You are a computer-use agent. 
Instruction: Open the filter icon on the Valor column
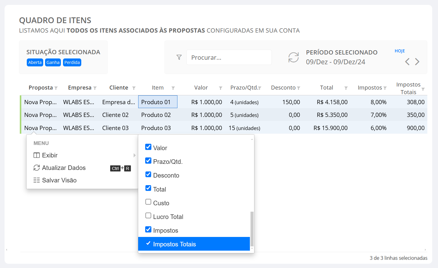pos(220,88)
